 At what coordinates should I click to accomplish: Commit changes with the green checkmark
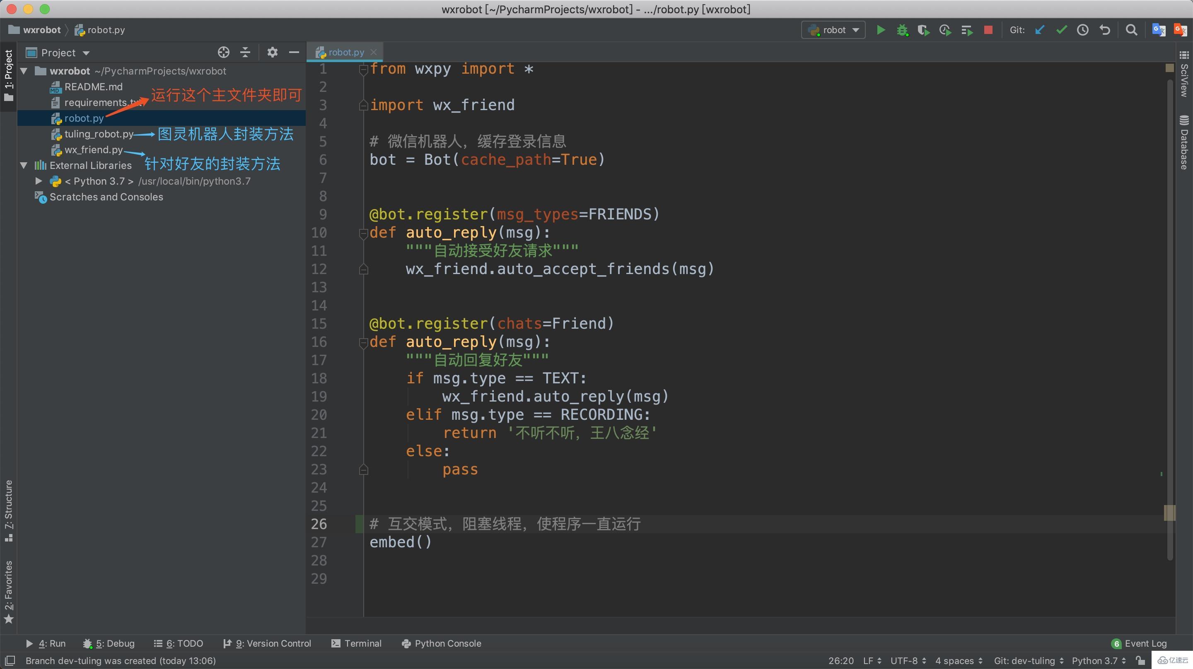click(1061, 30)
